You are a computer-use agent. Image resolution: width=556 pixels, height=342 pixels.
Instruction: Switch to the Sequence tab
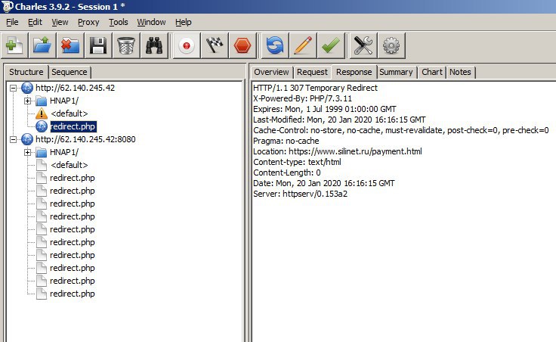click(69, 72)
